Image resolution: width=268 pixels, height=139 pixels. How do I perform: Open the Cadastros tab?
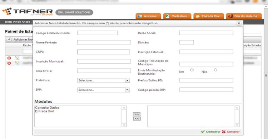[x=177, y=16]
